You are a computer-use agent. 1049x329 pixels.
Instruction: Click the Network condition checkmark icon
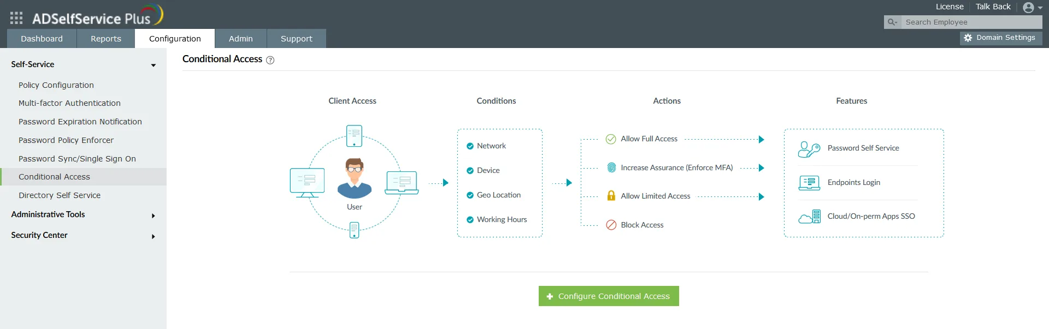[470, 146]
